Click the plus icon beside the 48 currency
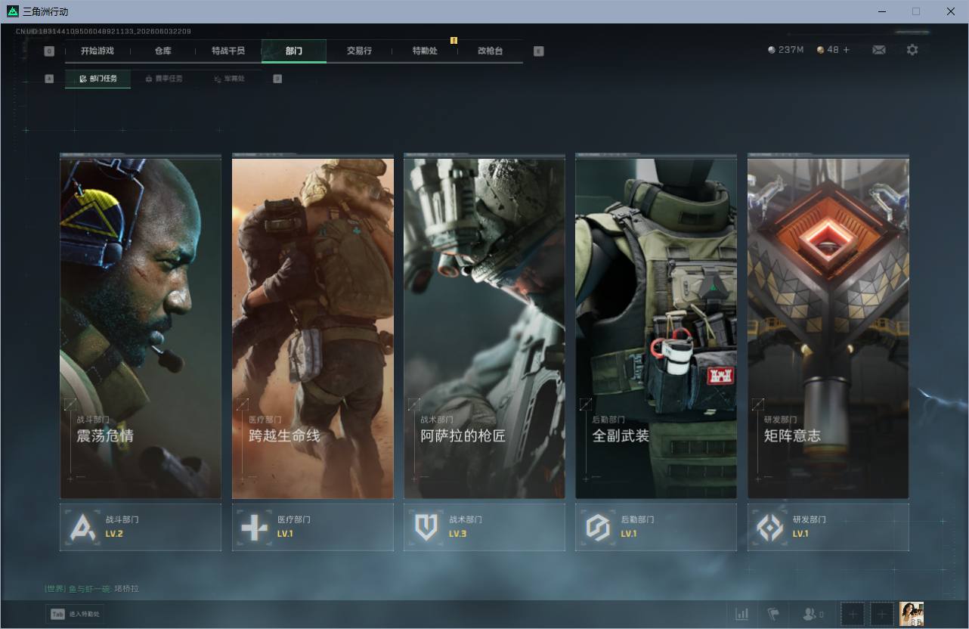 pos(846,50)
